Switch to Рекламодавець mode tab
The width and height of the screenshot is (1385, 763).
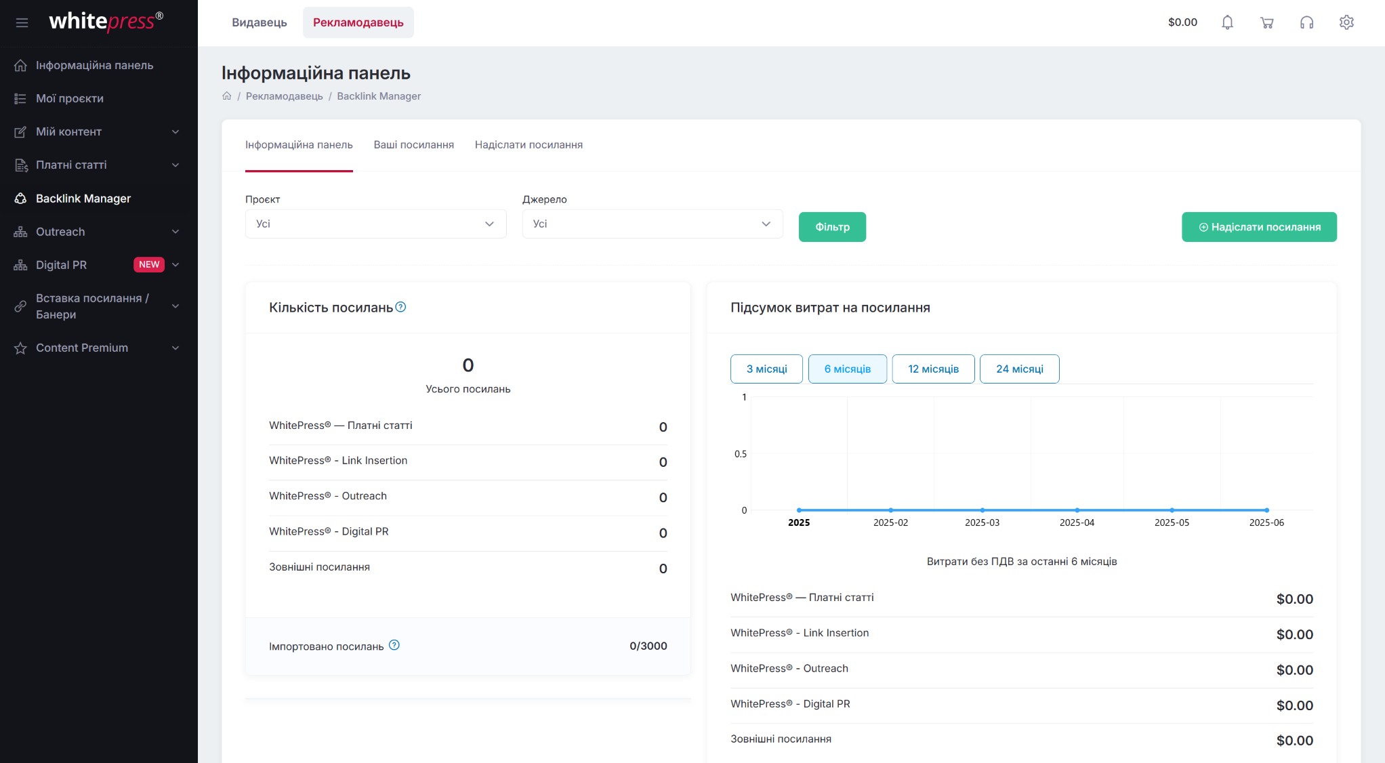pyautogui.click(x=358, y=22)
